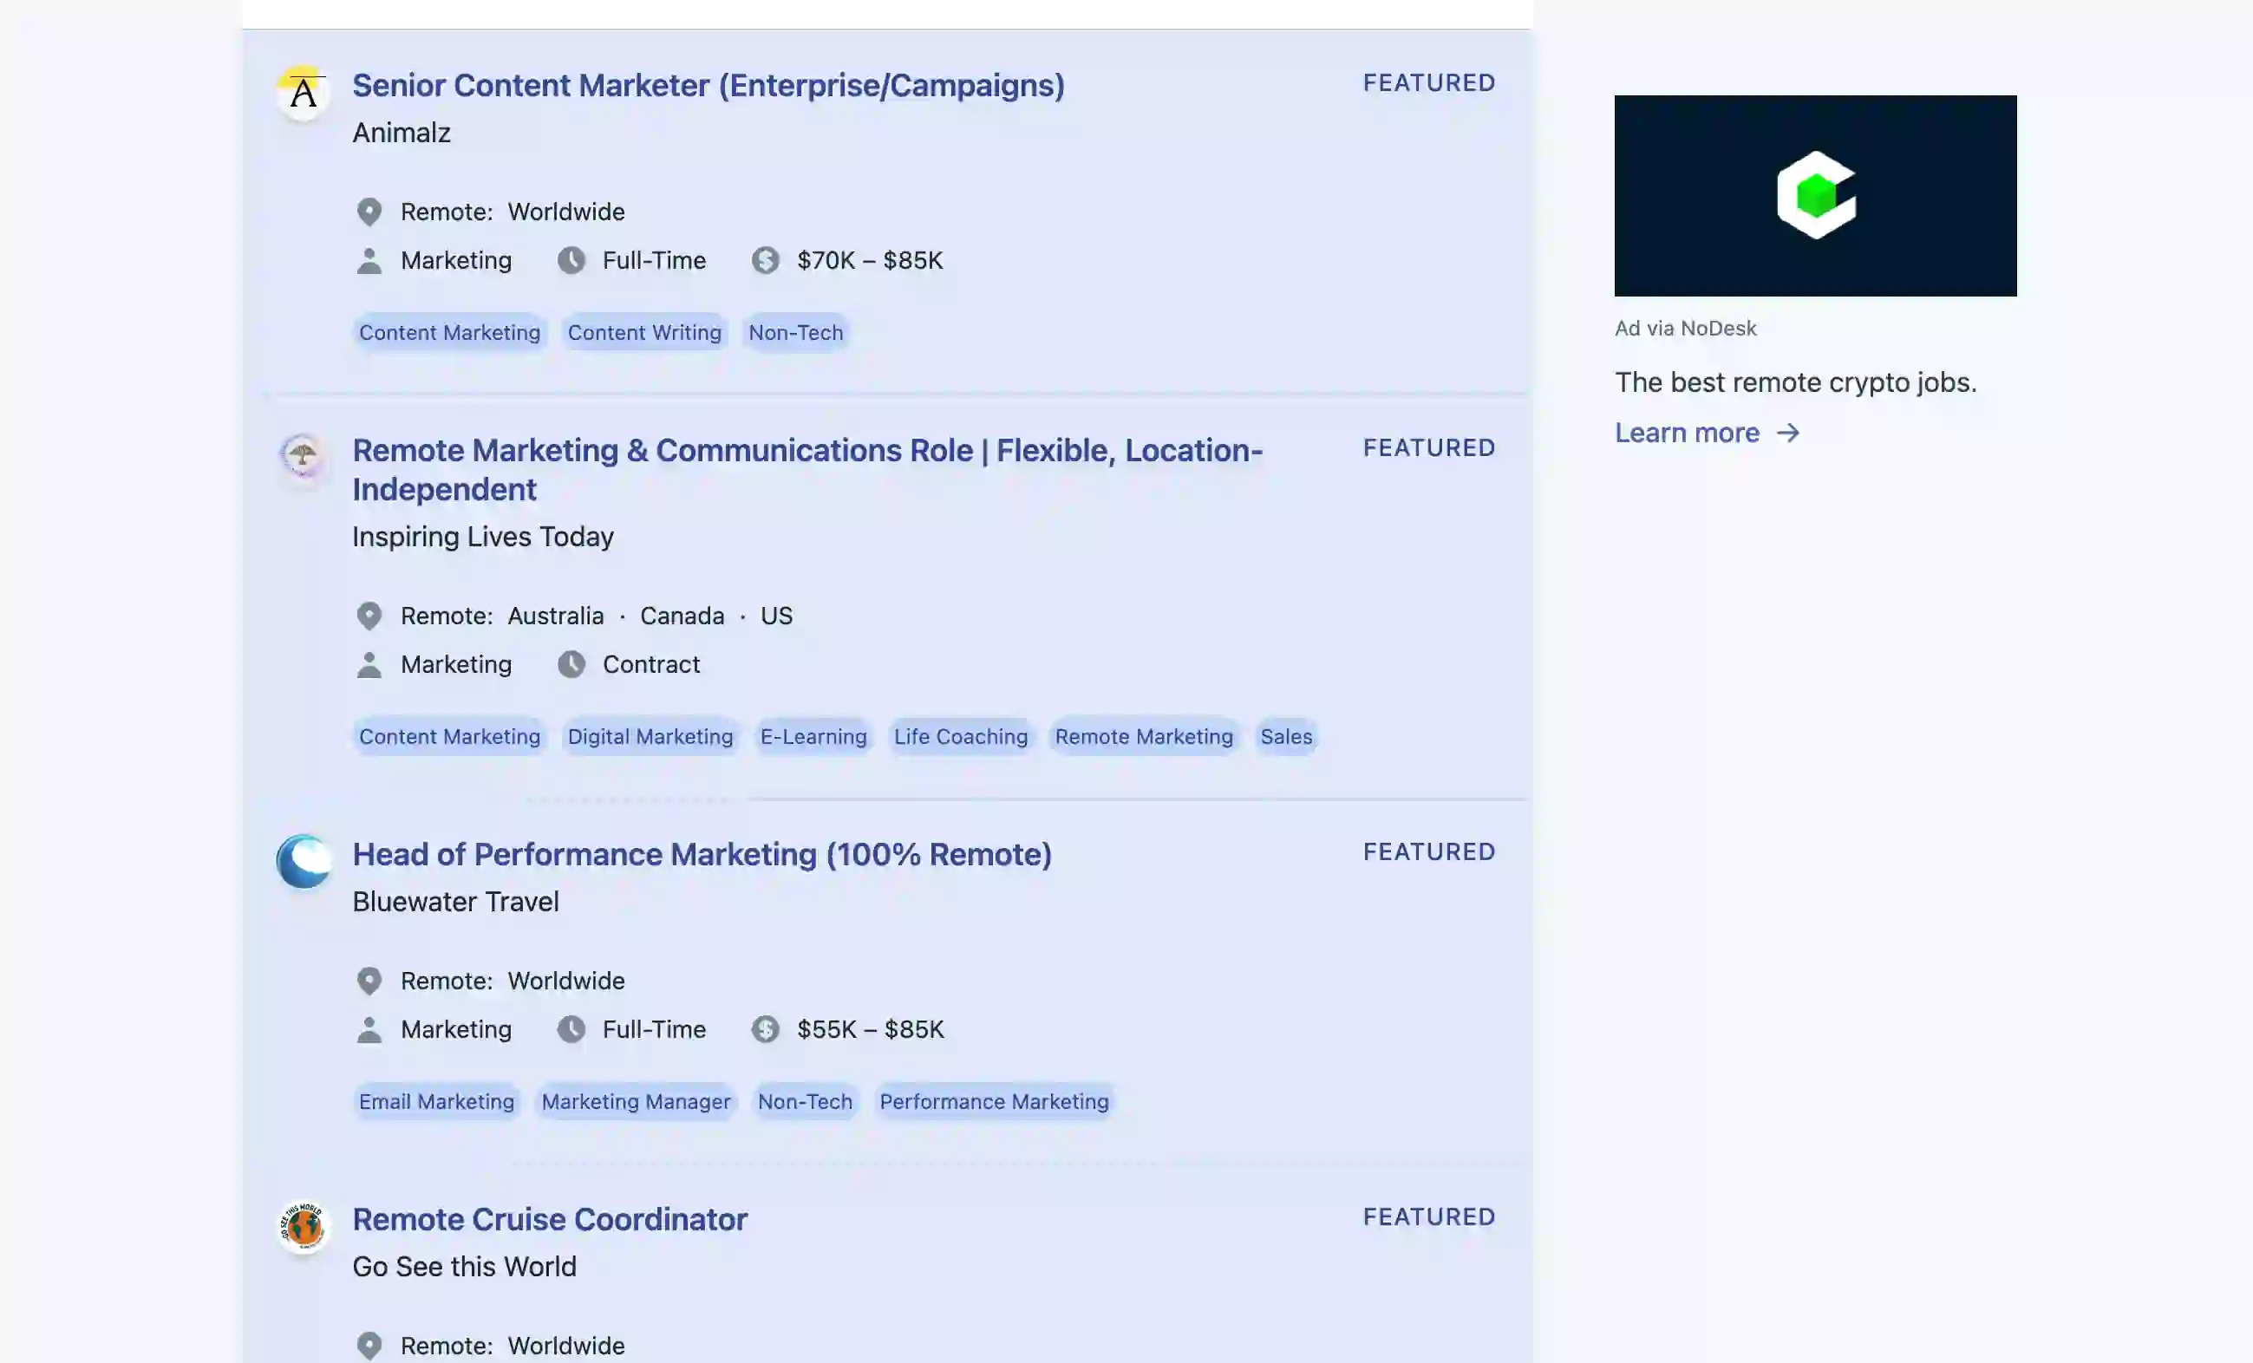Click the Go See this World logo

click(x=302, y=1226)
